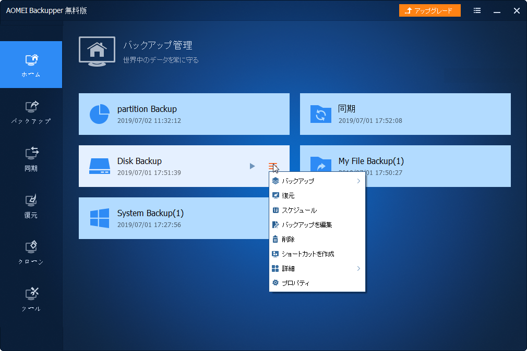Click the 2019/07/01 17:51:39 timestamp
This screenshot has height=351, width=527.
[x=149, y=172]
